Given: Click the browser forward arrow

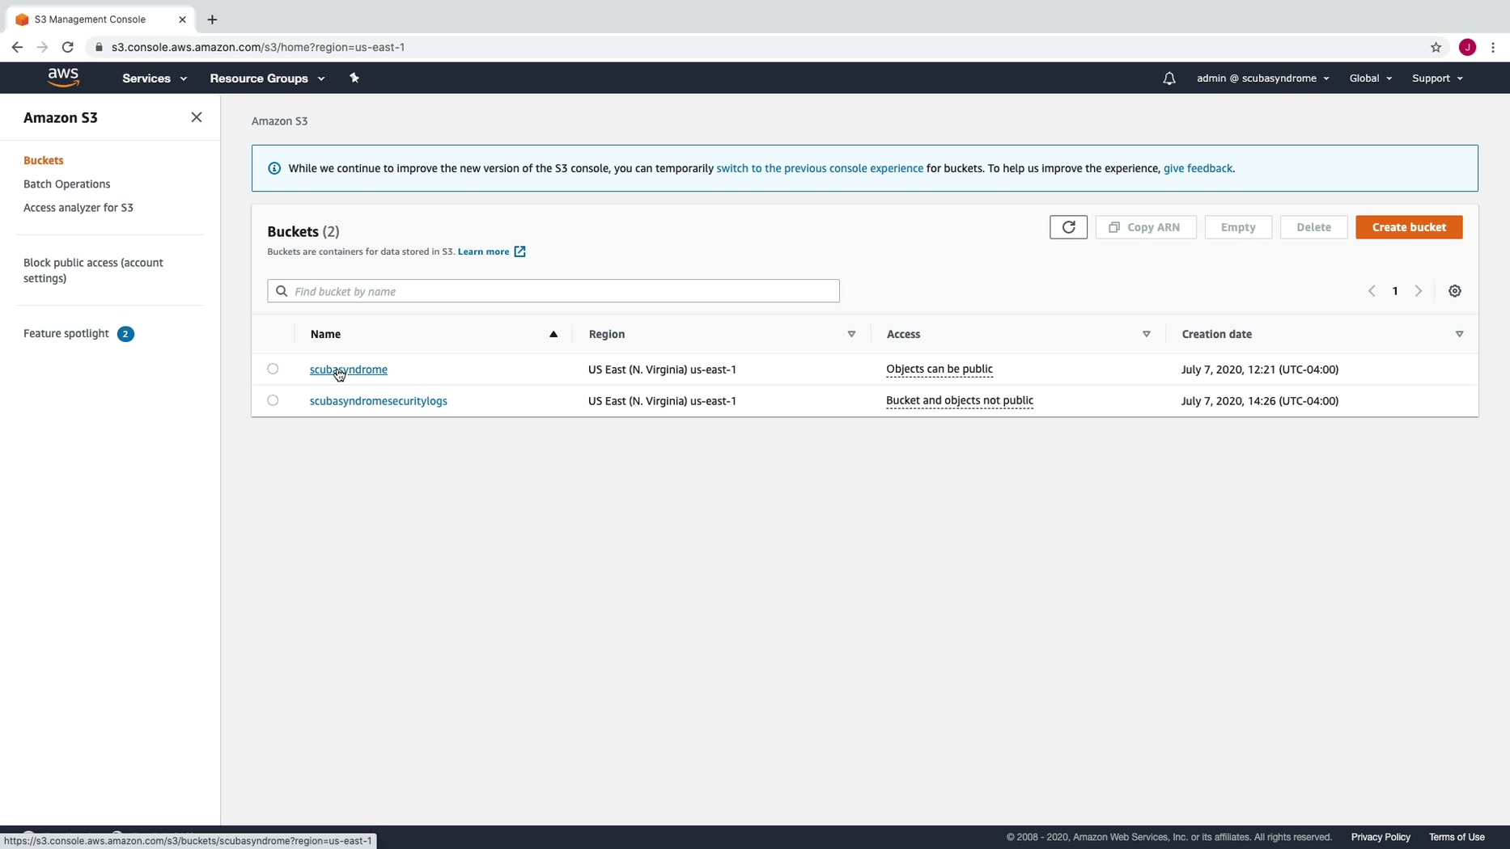Looking at the screenshot, I should [x=43, y=47].
